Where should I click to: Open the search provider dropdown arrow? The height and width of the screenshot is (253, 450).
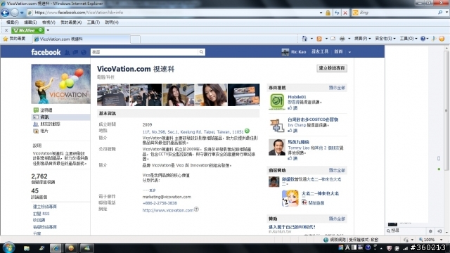pos(446,13)
